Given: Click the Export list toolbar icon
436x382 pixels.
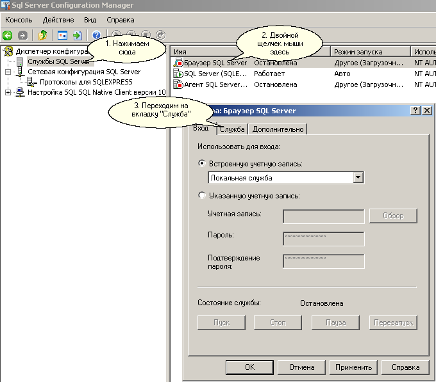Looking at the screenshot, I should (x=78, y=36).
